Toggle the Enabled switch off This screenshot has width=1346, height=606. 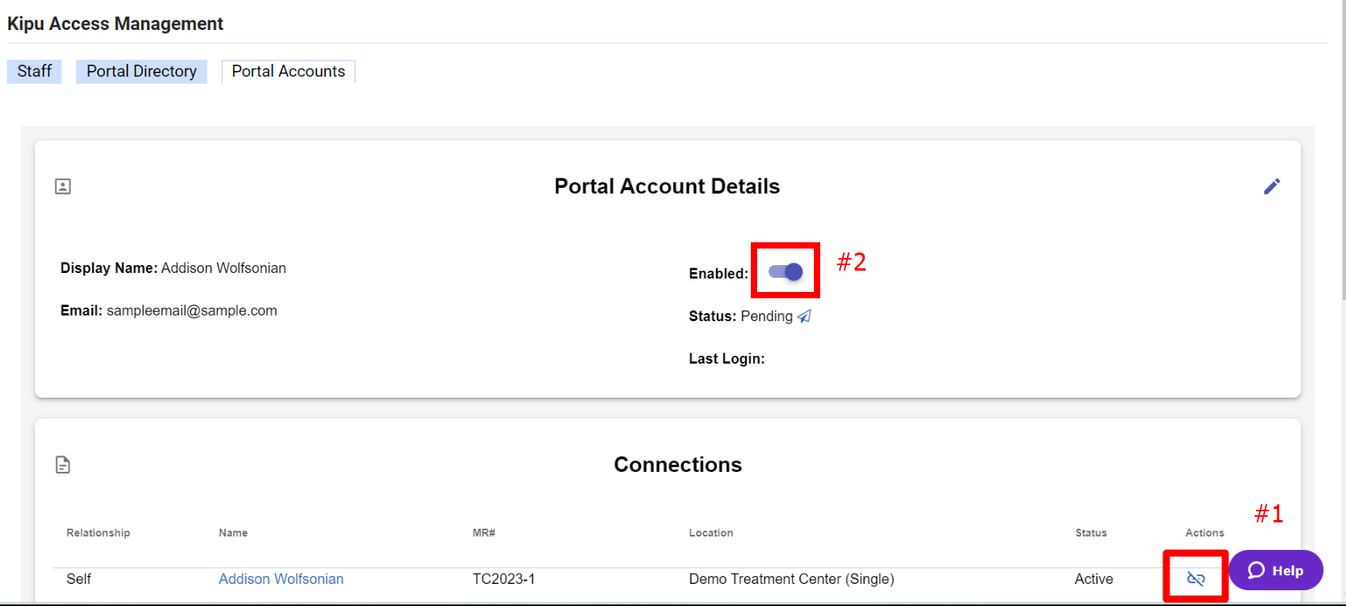785,272
